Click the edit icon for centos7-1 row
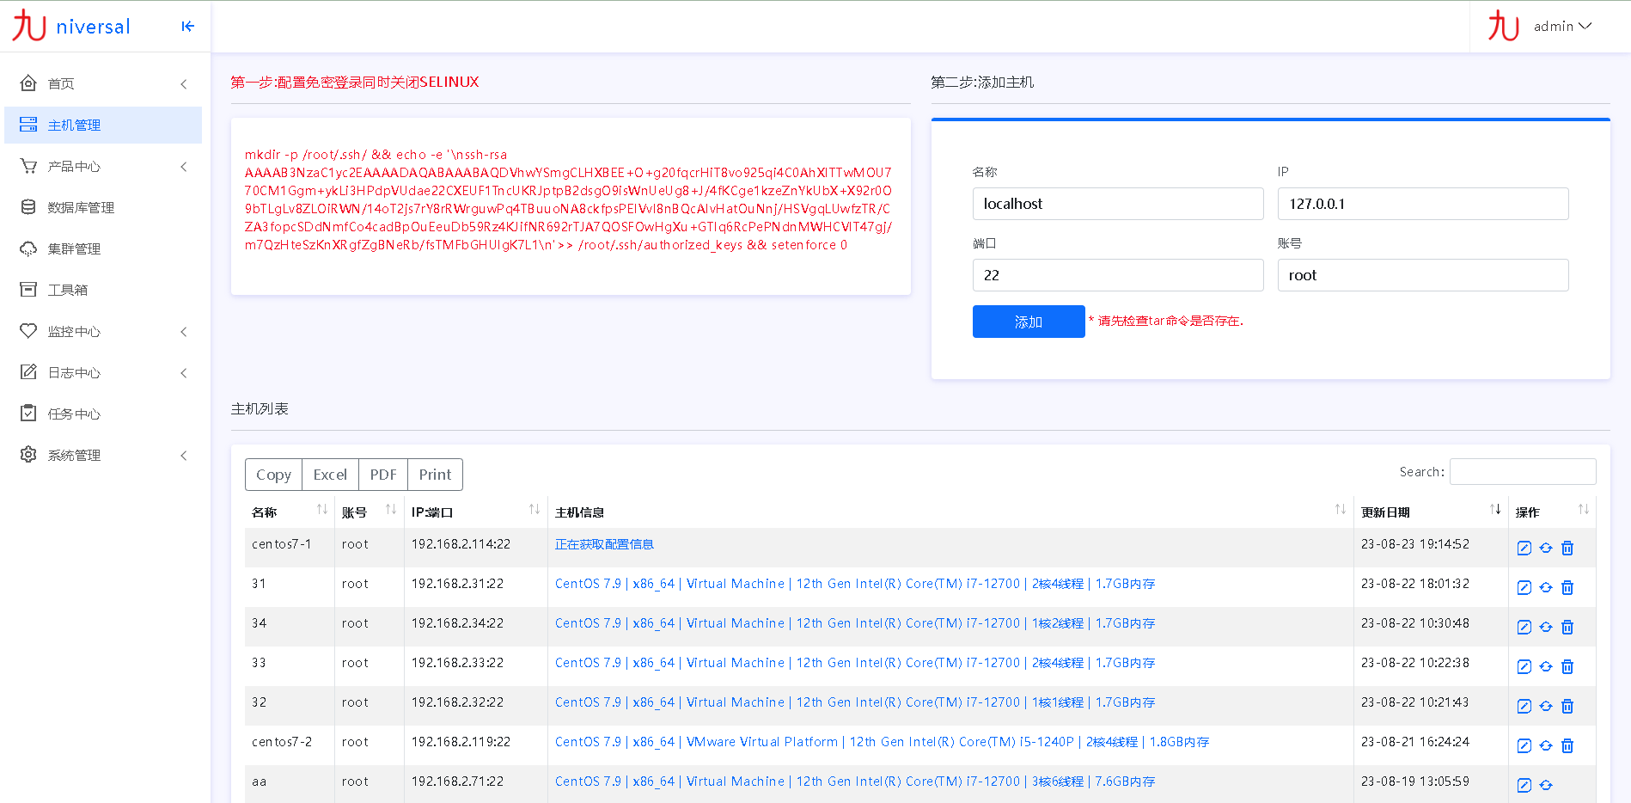Viewport: 1631px width, 803px height. 1524,549
